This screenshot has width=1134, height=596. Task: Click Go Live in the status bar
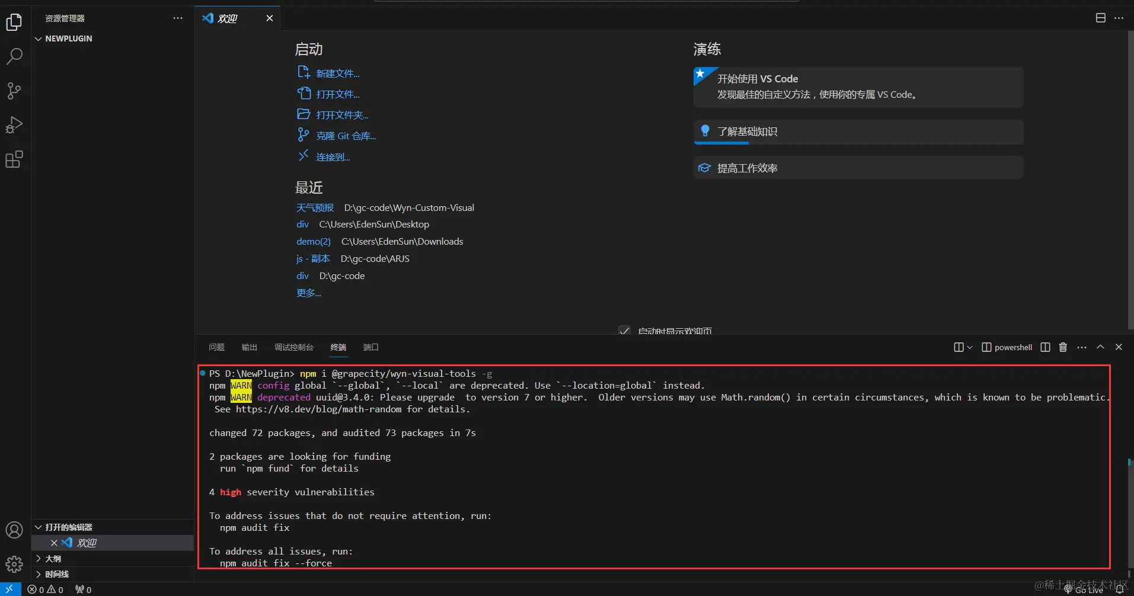click(1084, 590)
